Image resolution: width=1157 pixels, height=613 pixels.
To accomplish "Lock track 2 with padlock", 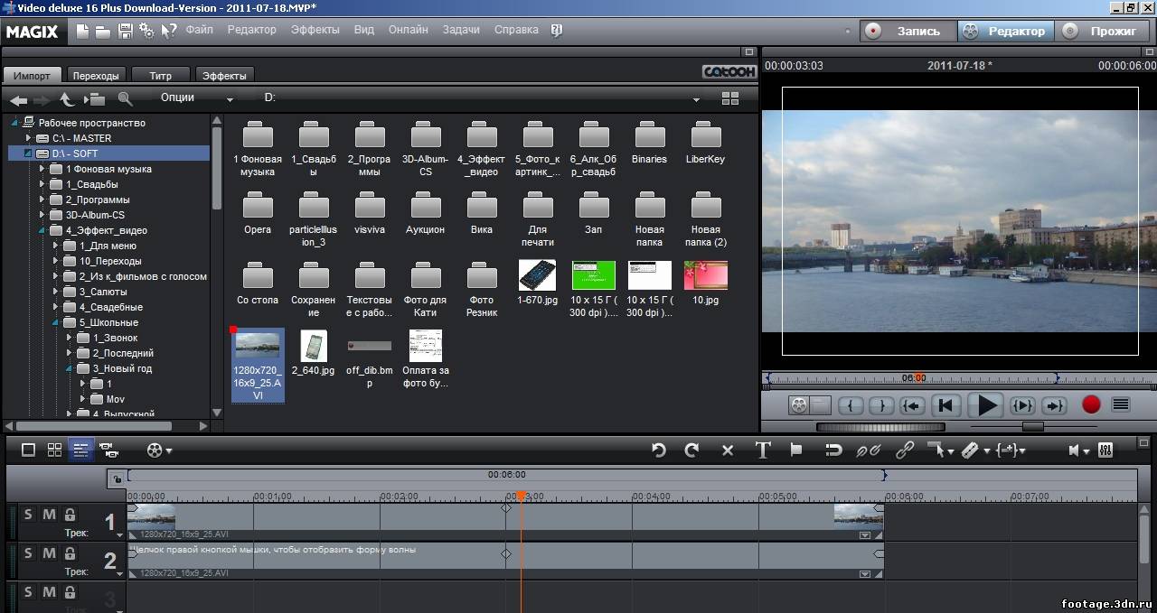I will point(70,553).
